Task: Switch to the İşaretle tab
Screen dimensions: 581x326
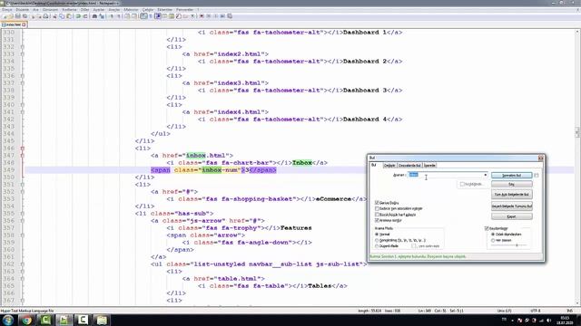Action: click(429, 165)
